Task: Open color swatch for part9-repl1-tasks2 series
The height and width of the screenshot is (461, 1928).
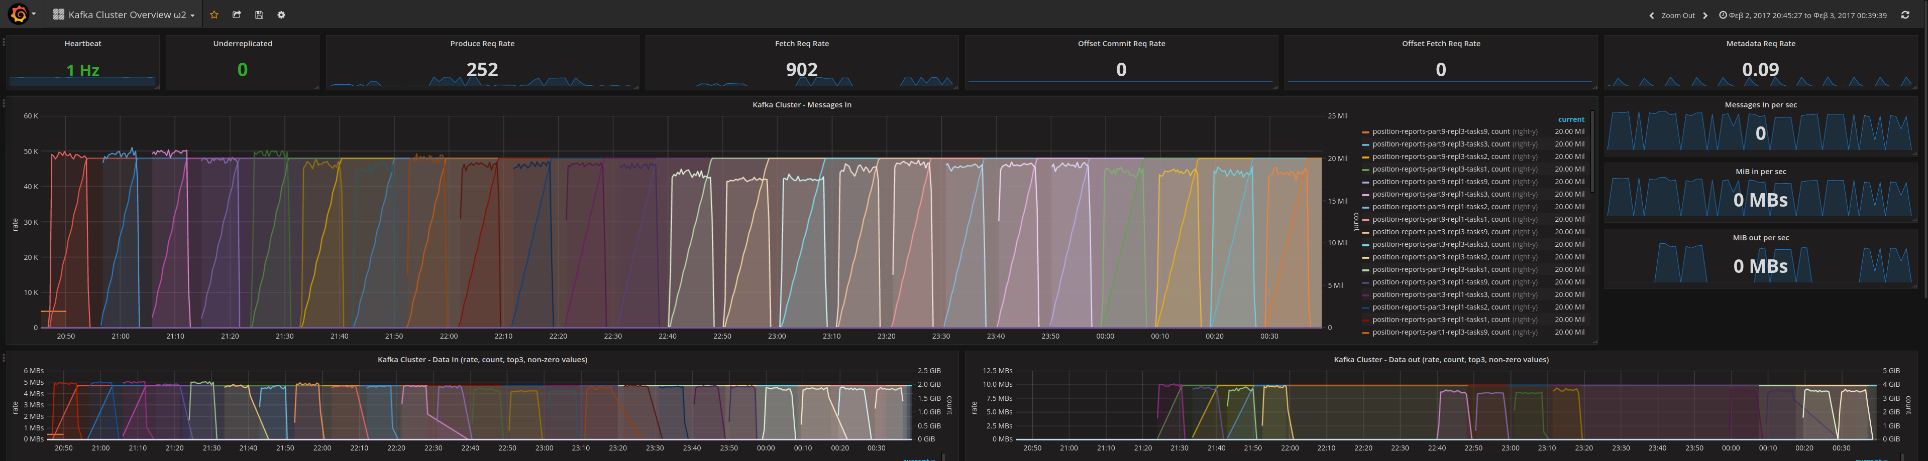Action: click(1365, 207)
